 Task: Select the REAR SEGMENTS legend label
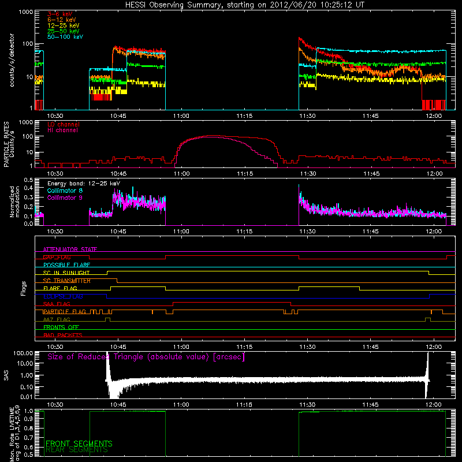click(x=77, y=450)
